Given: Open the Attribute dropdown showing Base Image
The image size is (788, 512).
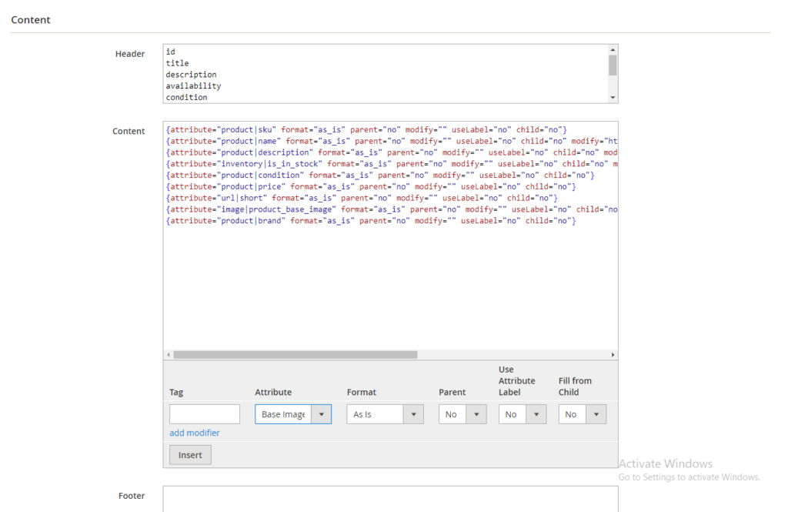Looking at the screenshot, I should pyautogui.click(x=293, y=414).
